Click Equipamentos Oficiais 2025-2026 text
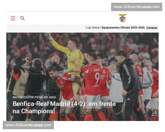Screen dimensions: 165x132 point(123,28)
